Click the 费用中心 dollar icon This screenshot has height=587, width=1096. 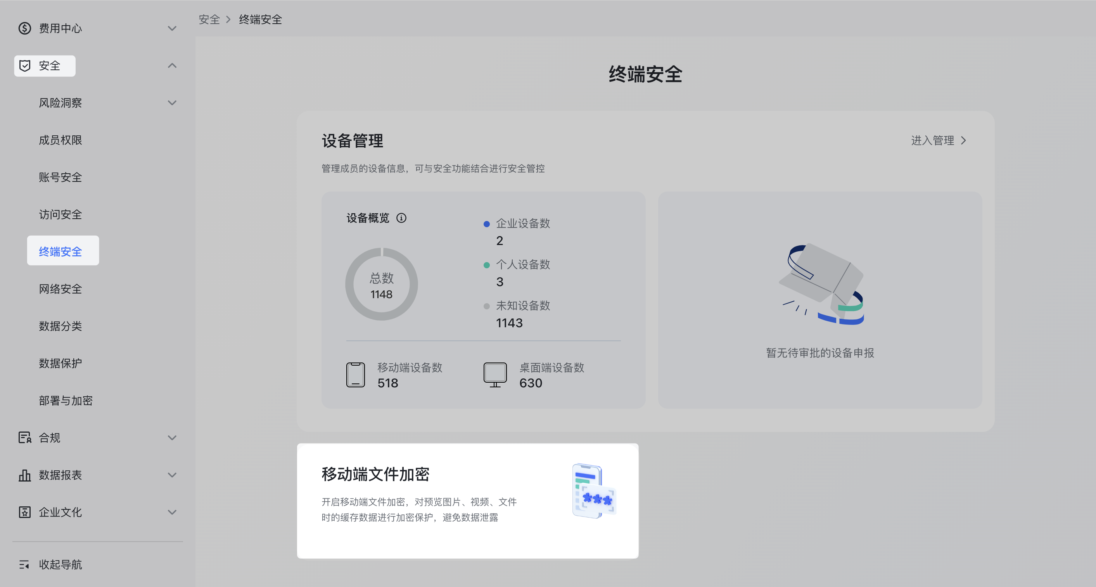tap(25, 28)
